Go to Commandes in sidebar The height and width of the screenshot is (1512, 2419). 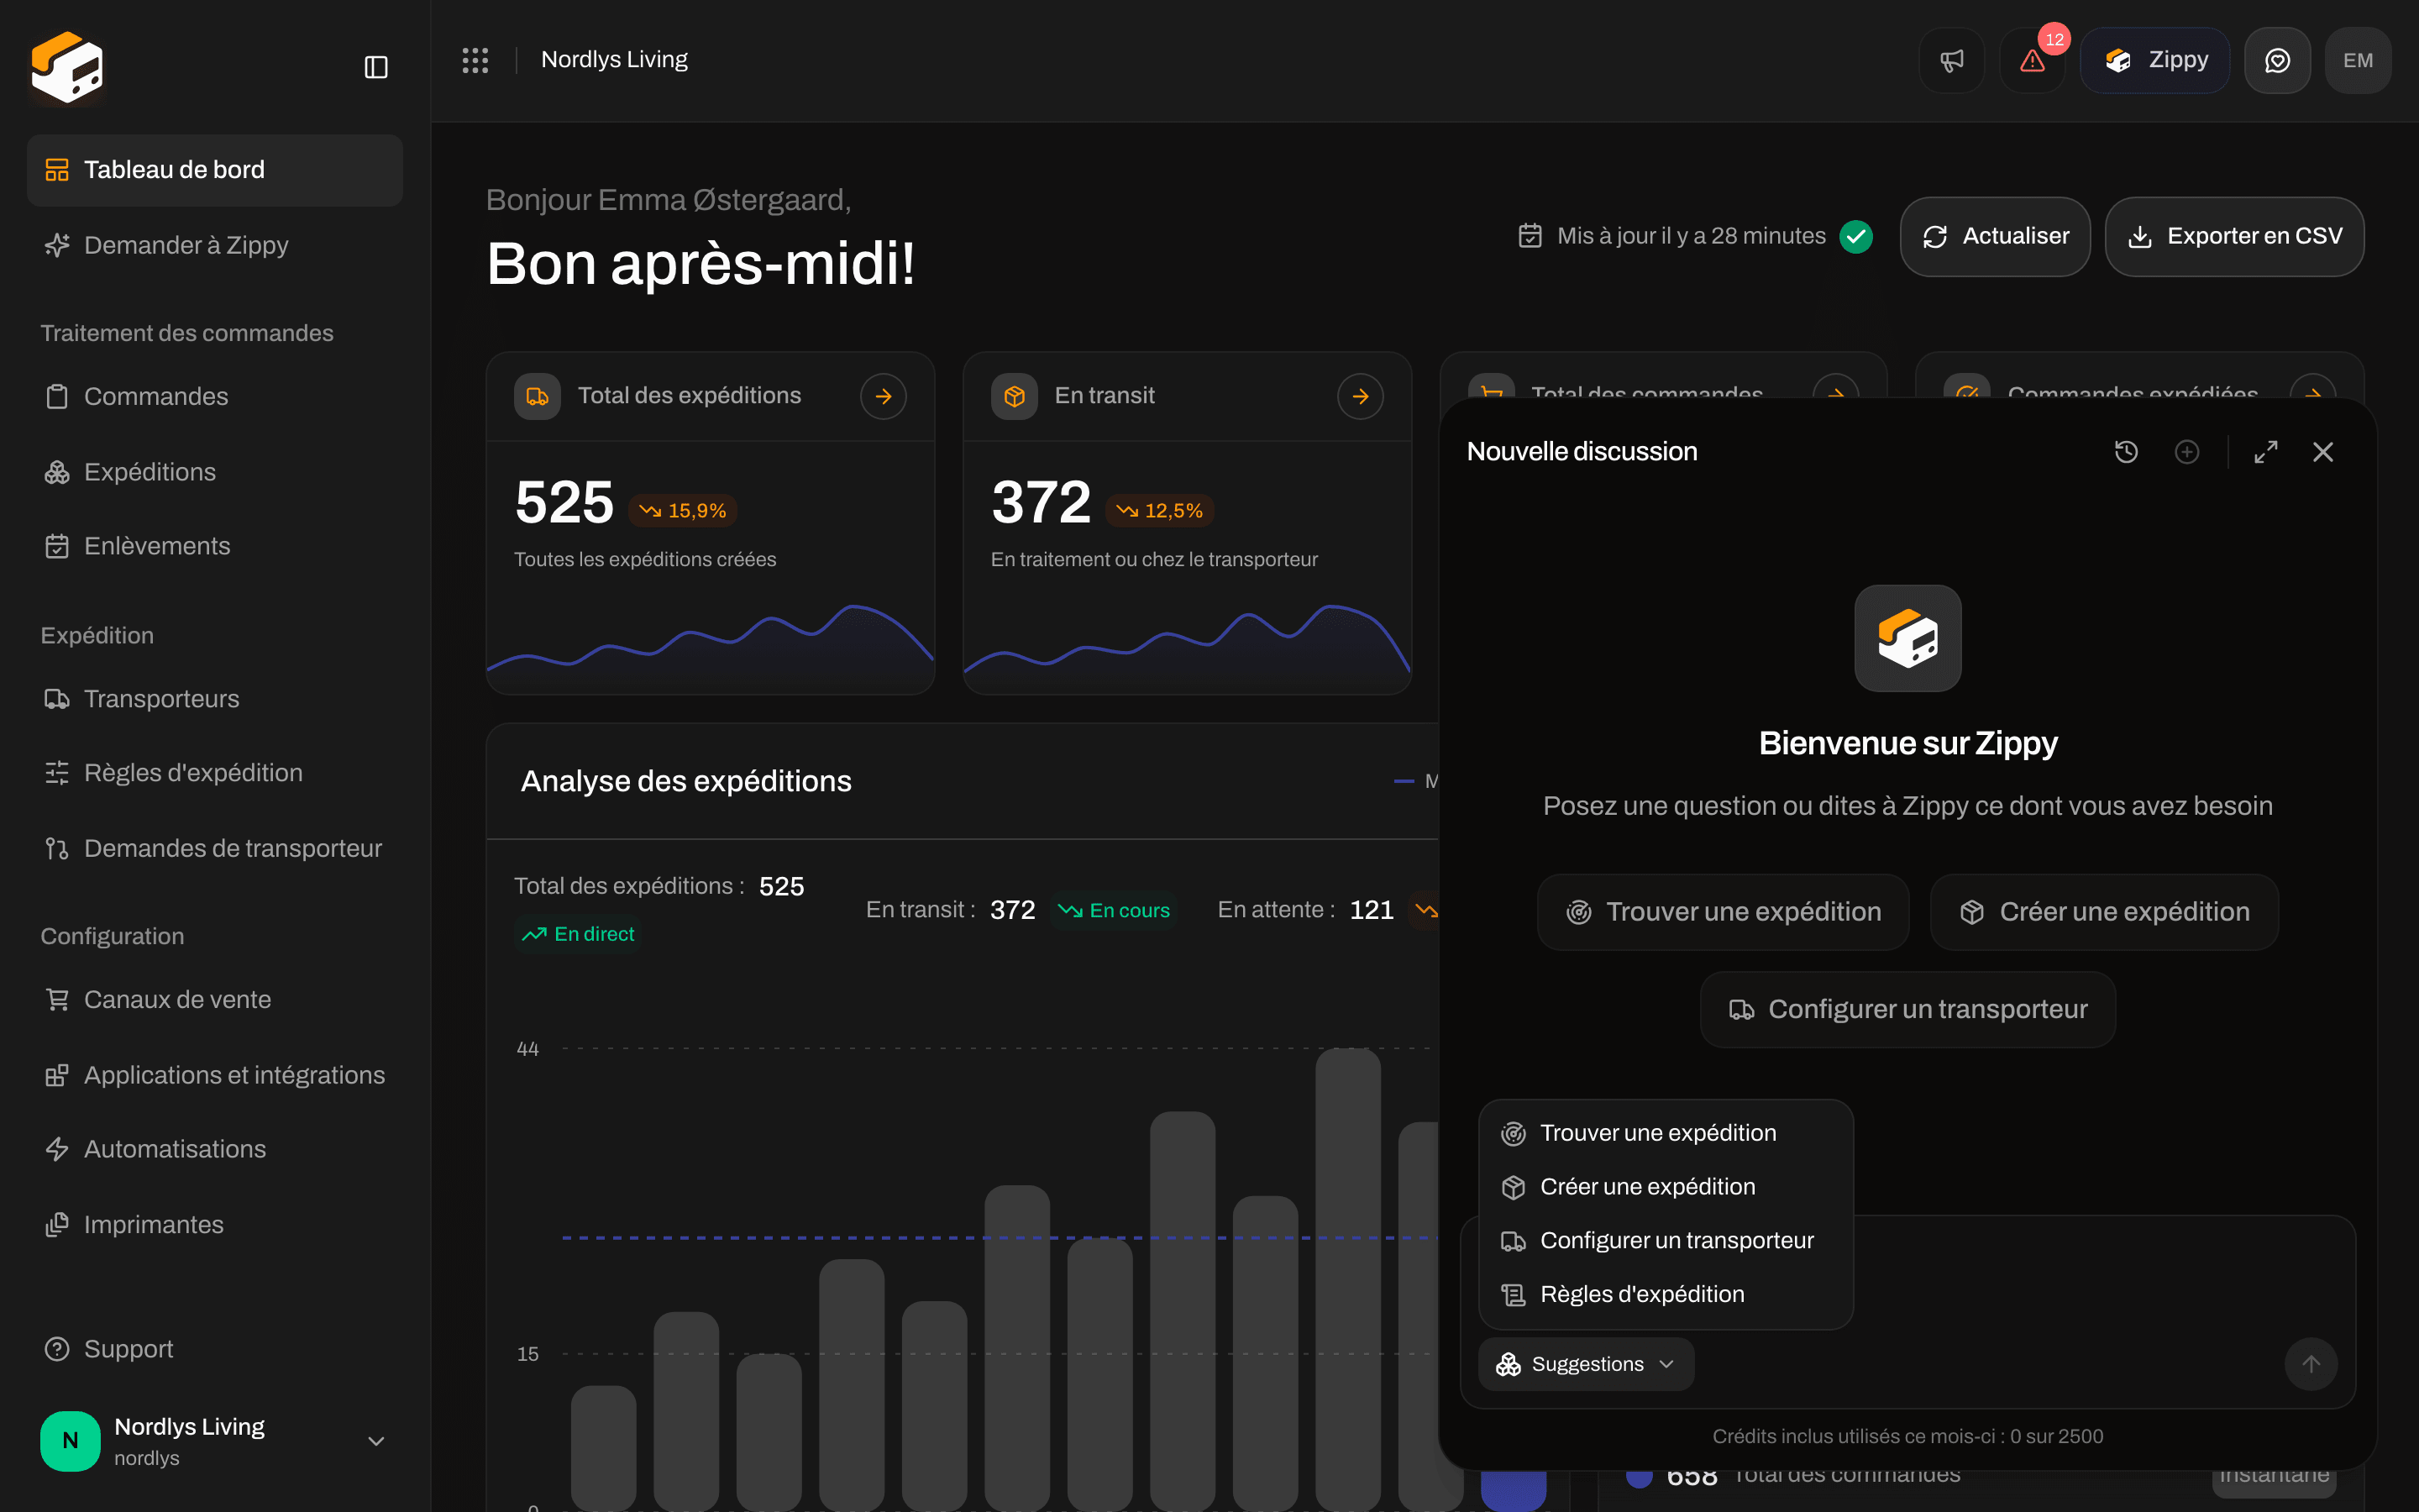pyautogui.click(x=215, y=397)
